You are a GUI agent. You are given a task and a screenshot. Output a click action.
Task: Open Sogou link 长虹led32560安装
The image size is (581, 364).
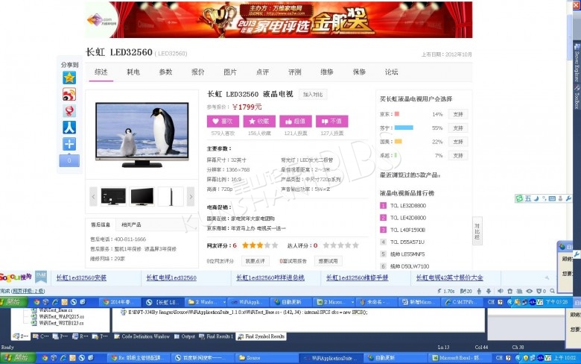[81, 277]
